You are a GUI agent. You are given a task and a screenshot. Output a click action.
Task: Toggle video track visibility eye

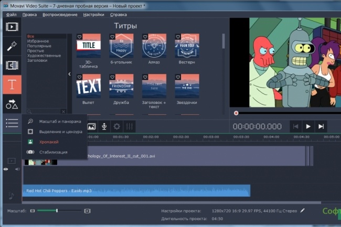pos(6,169)
